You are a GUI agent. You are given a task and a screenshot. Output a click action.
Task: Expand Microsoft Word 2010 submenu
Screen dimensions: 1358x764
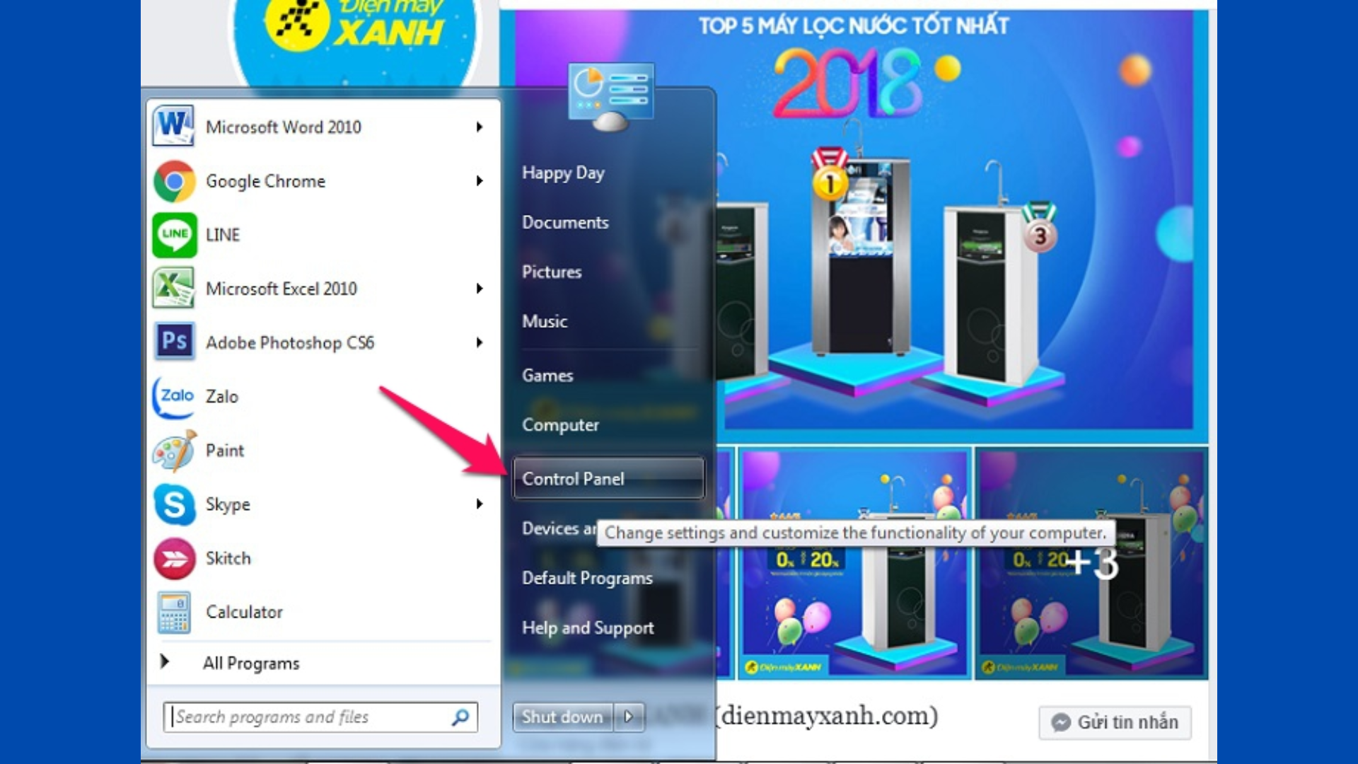482,127
